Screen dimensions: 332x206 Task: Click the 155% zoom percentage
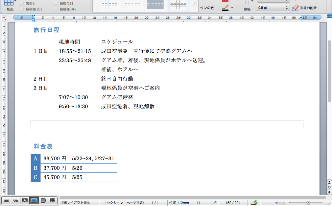click(280, 203)
